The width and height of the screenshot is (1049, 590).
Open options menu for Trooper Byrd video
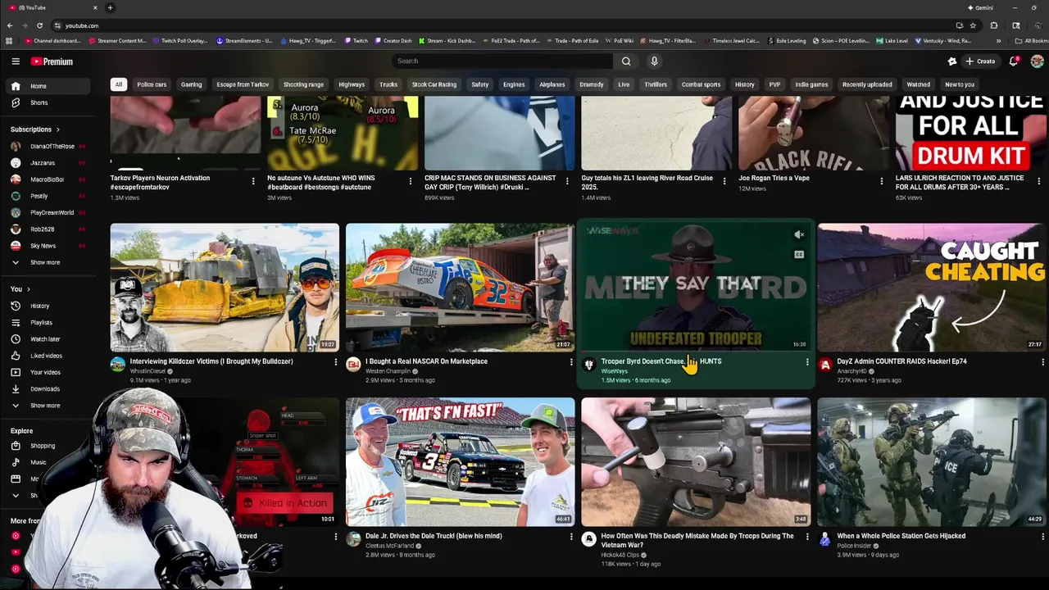(x=806, y=362)
